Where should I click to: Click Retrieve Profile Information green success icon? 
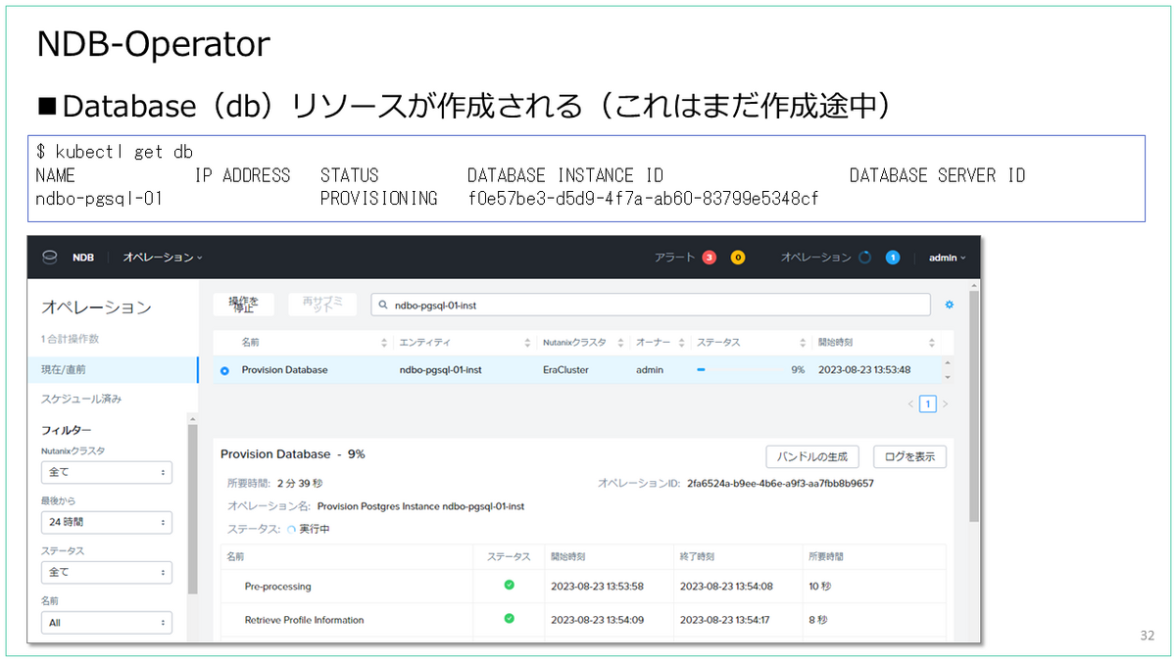pyautogui.click(x=510, y=619)
